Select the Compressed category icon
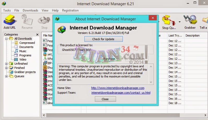Viewport: 208px width, 120px height. coord(16,43)
